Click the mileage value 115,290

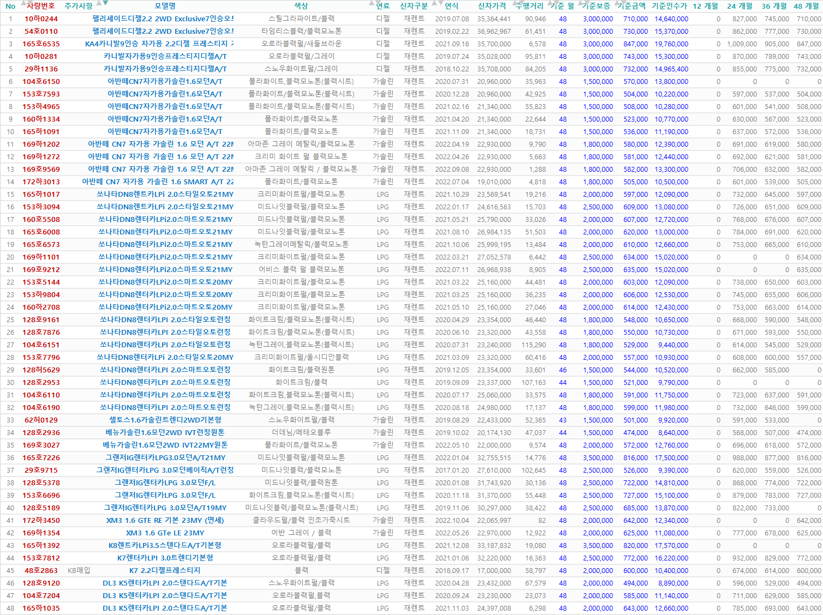click(533, 345)
